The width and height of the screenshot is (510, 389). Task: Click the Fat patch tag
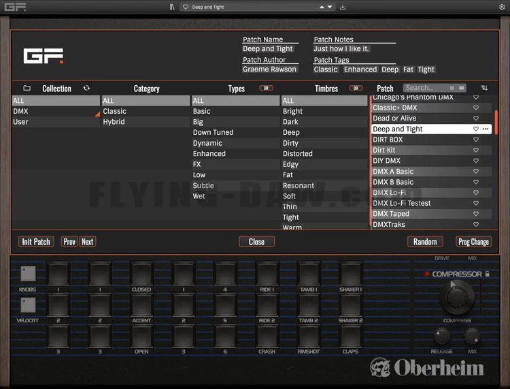click(408, 69)
